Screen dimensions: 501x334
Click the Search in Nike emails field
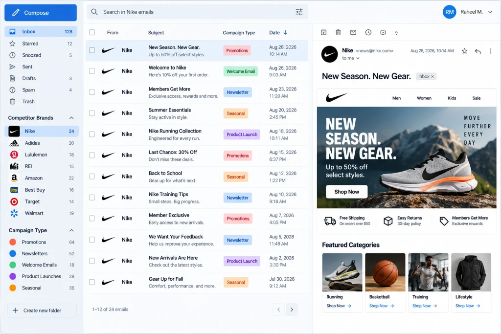pyautogui.click(x=197, y=12)
